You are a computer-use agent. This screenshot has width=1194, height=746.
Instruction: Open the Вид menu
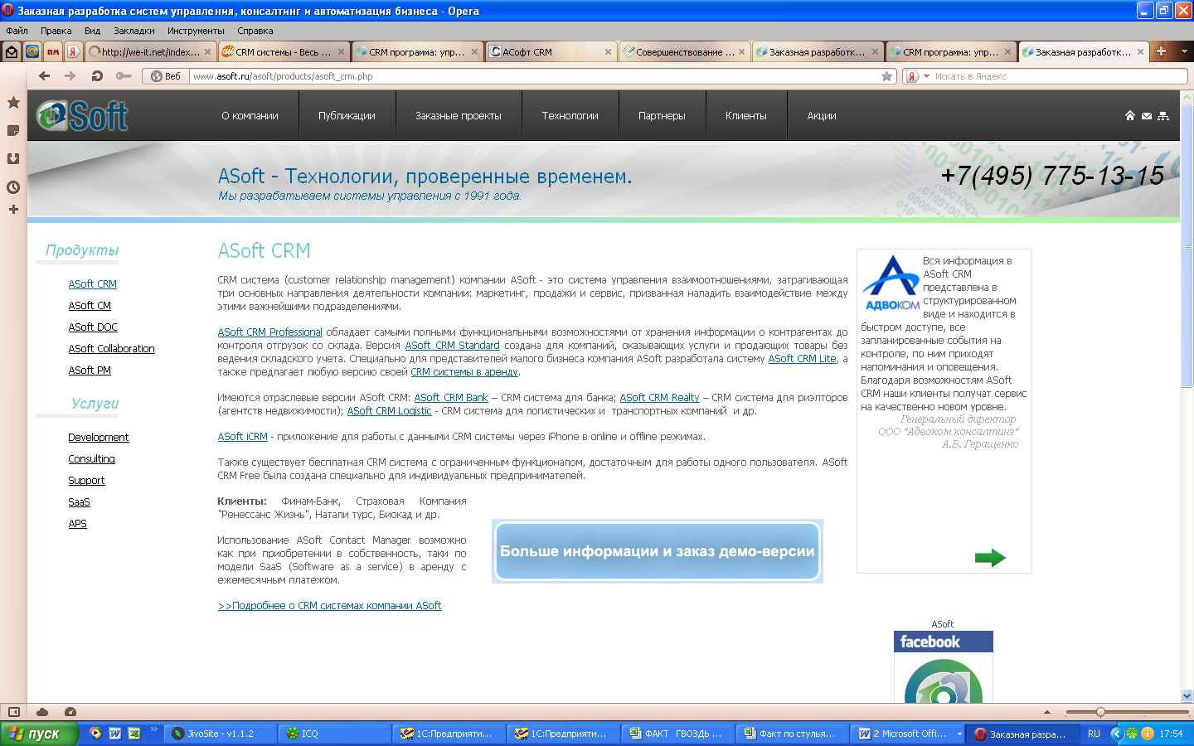[x=92, y=31]
